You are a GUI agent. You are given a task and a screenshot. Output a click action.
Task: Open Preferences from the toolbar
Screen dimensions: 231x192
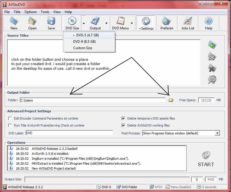(x=167, y=23)
